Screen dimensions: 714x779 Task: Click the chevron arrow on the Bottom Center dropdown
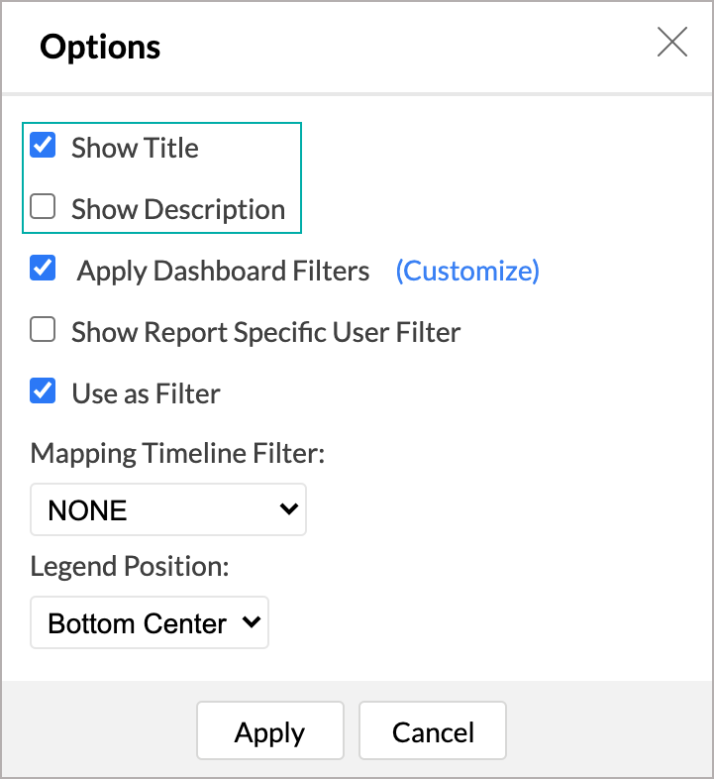click(252, 622)
